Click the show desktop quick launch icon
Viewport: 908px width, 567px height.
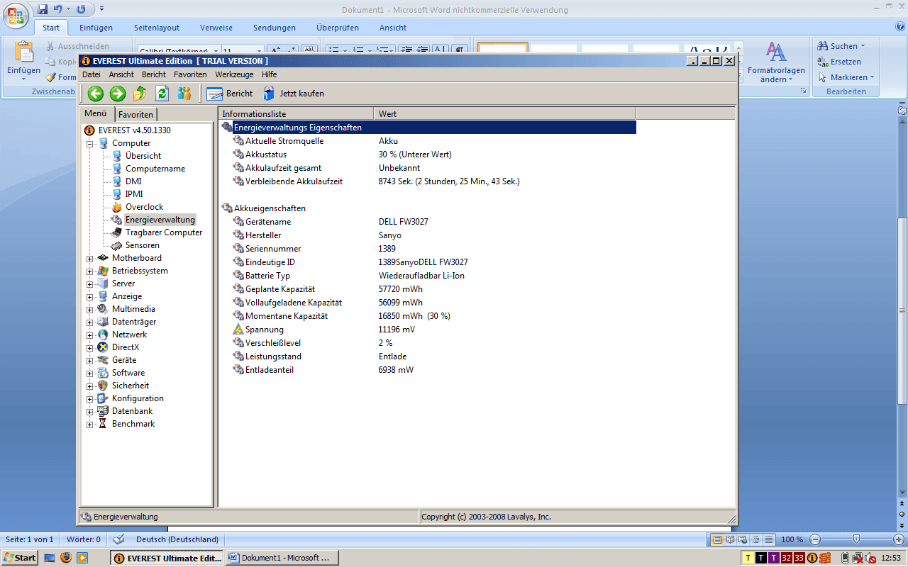tap(50, 558)
